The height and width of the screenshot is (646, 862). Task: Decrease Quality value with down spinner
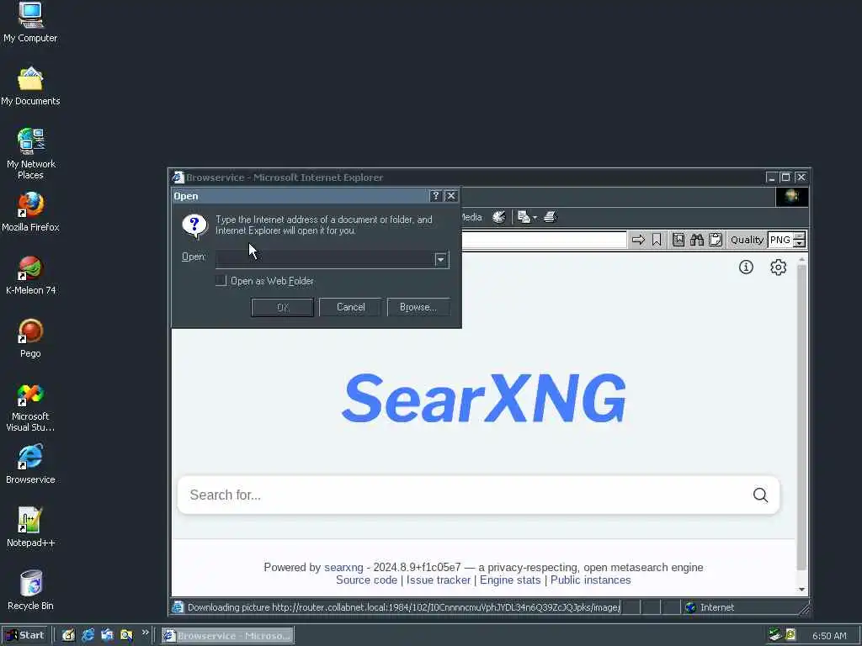tap(800, 243)
